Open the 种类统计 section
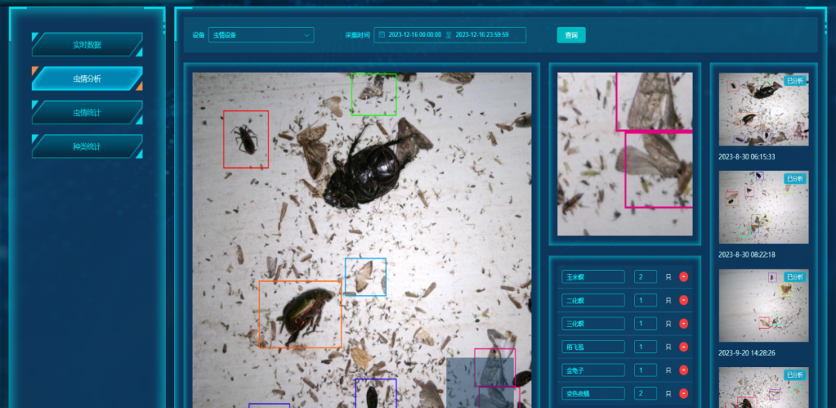Image resolution: width=836 pixels, height=408 pixels. pyautogui.click(x=87, y=146)
